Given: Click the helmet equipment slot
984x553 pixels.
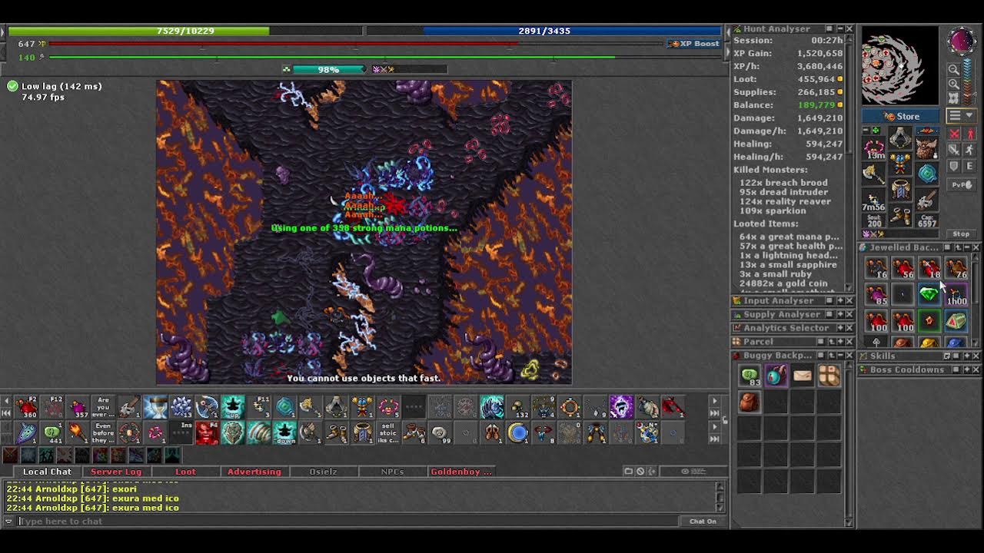Looking at the screenshot, I should (900, 138).
